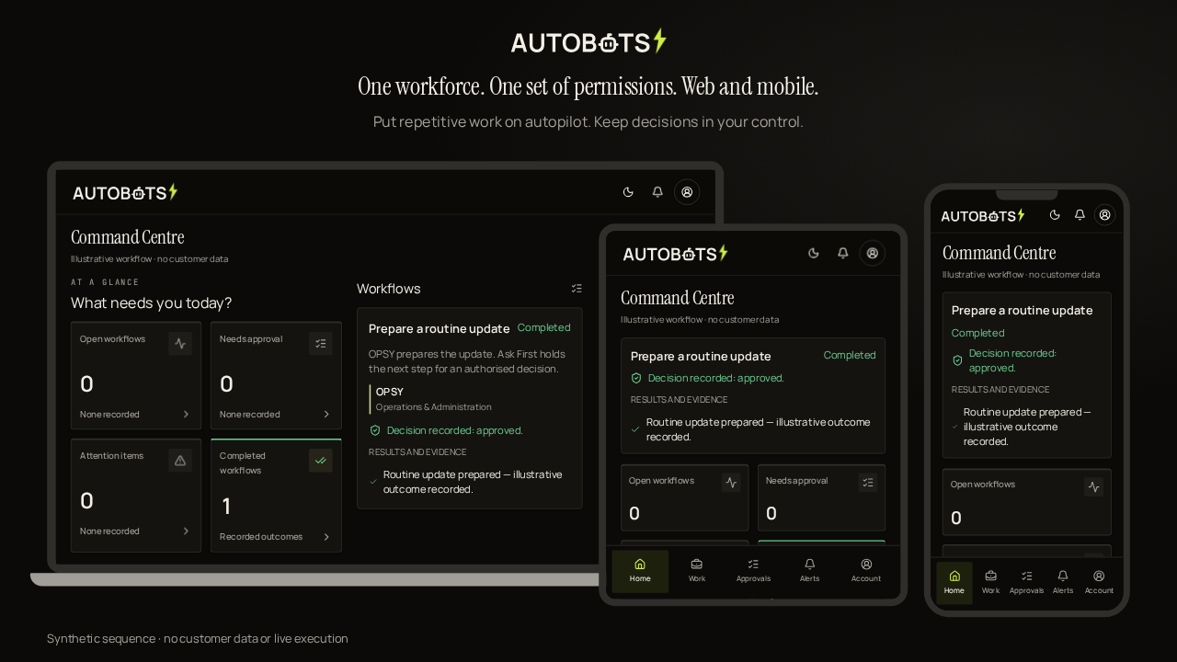Click the 'Completed' status on laptop workflow card

pyautogui.click(x=544, y=327)
